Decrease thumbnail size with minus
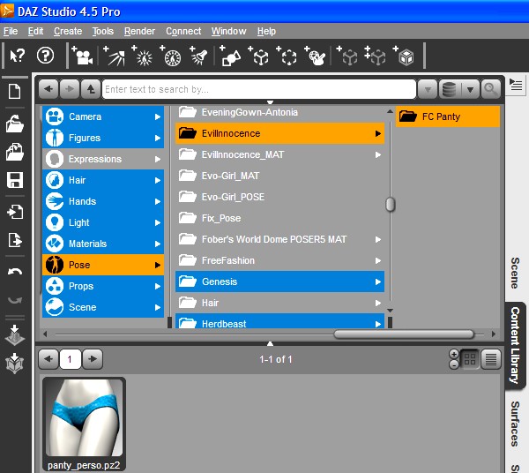 (454, 364)
